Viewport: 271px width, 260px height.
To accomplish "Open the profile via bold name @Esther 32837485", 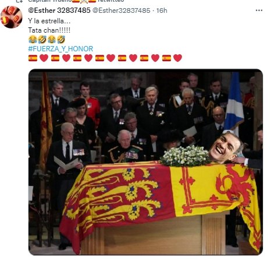I will tap(59, 10).
